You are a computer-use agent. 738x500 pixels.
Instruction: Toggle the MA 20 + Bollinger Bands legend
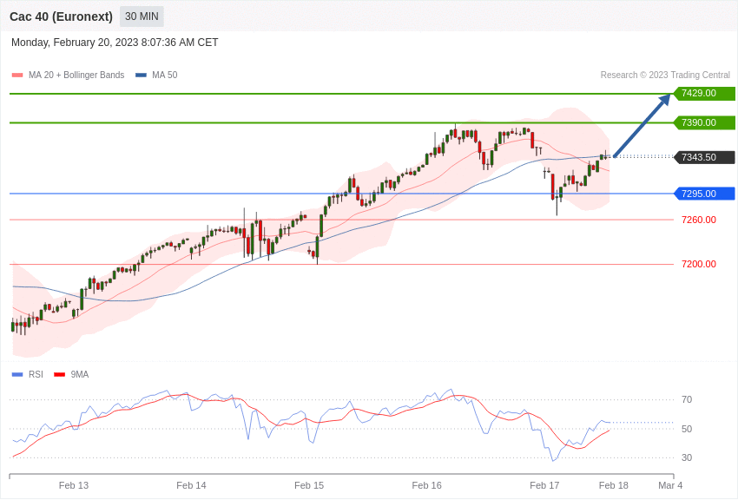click(x=69, y=76)
